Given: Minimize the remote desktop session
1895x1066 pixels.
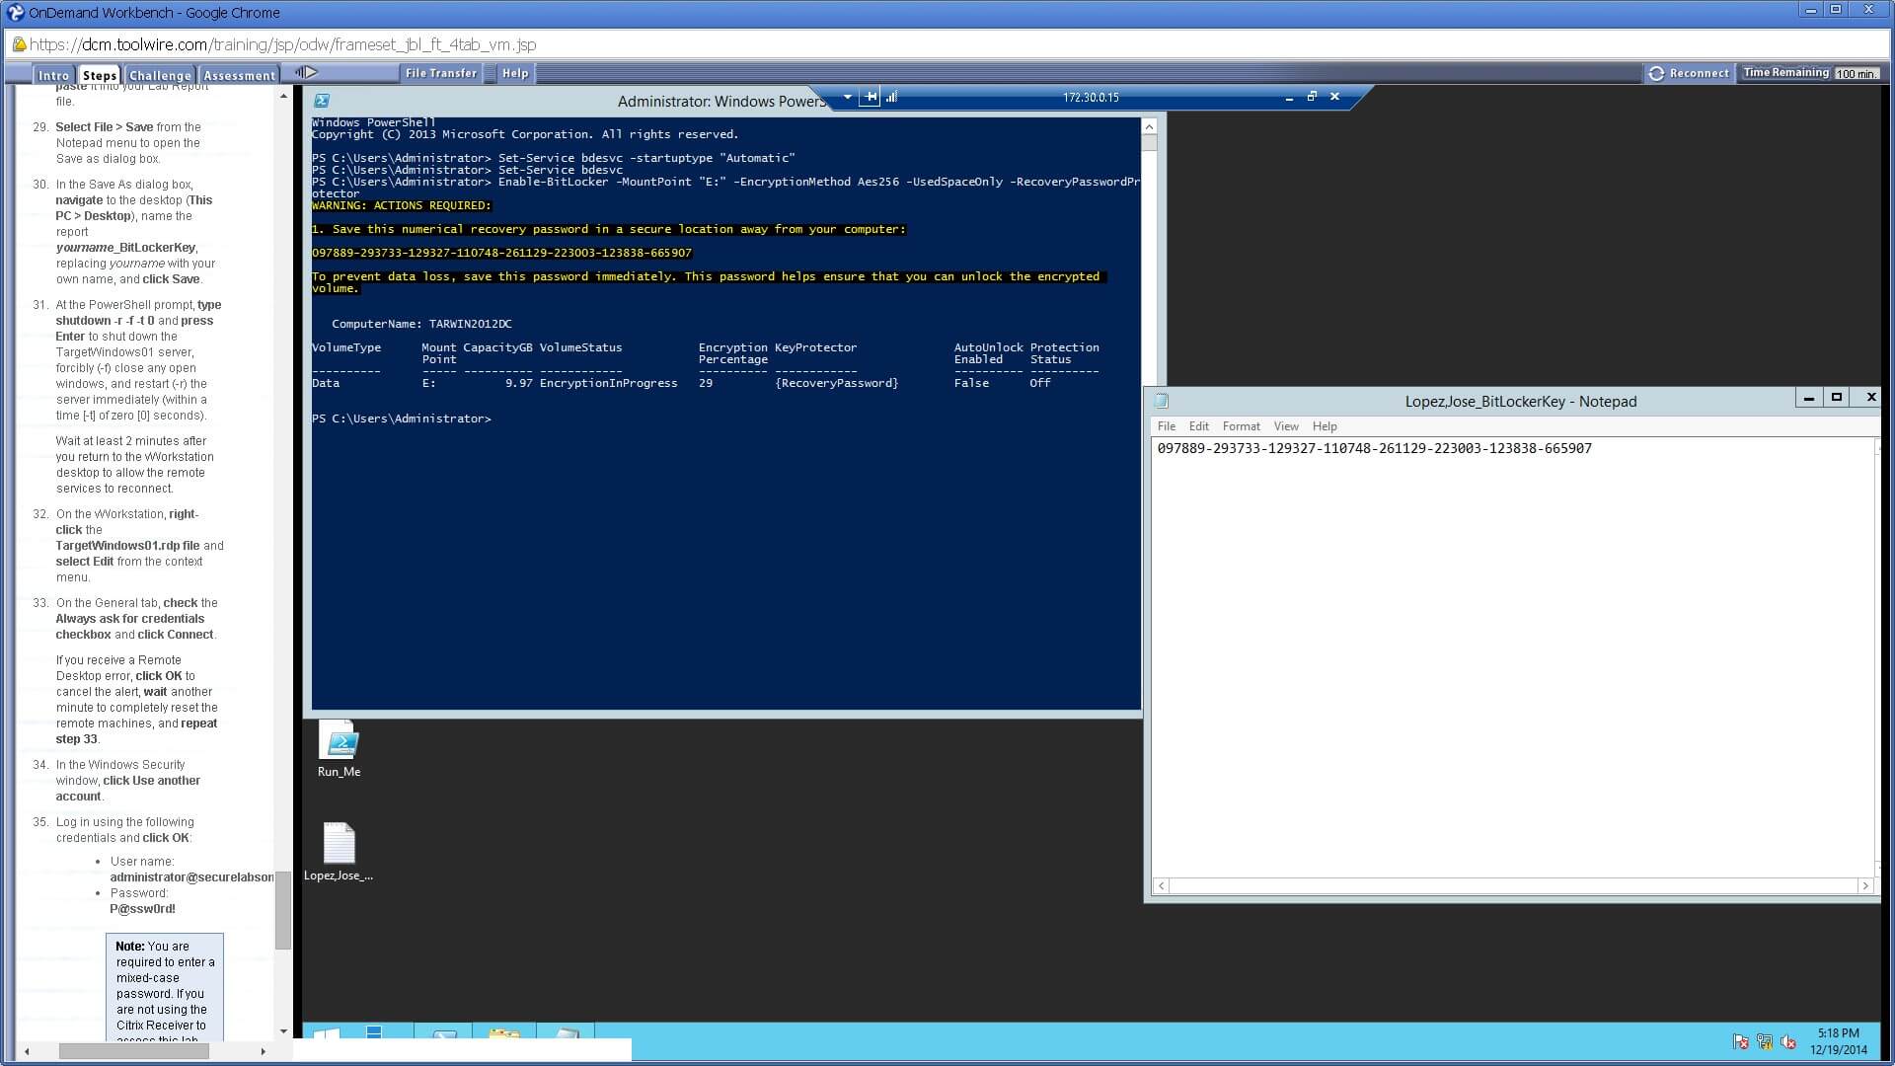Looking at the screenshot, I should pyautogui.click(x=1289, y=98).
